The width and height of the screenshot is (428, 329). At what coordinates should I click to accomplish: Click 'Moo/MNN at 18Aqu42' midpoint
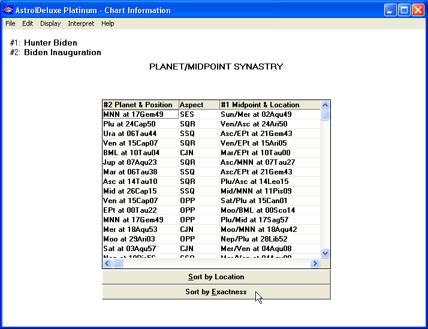tap(270, 229)
